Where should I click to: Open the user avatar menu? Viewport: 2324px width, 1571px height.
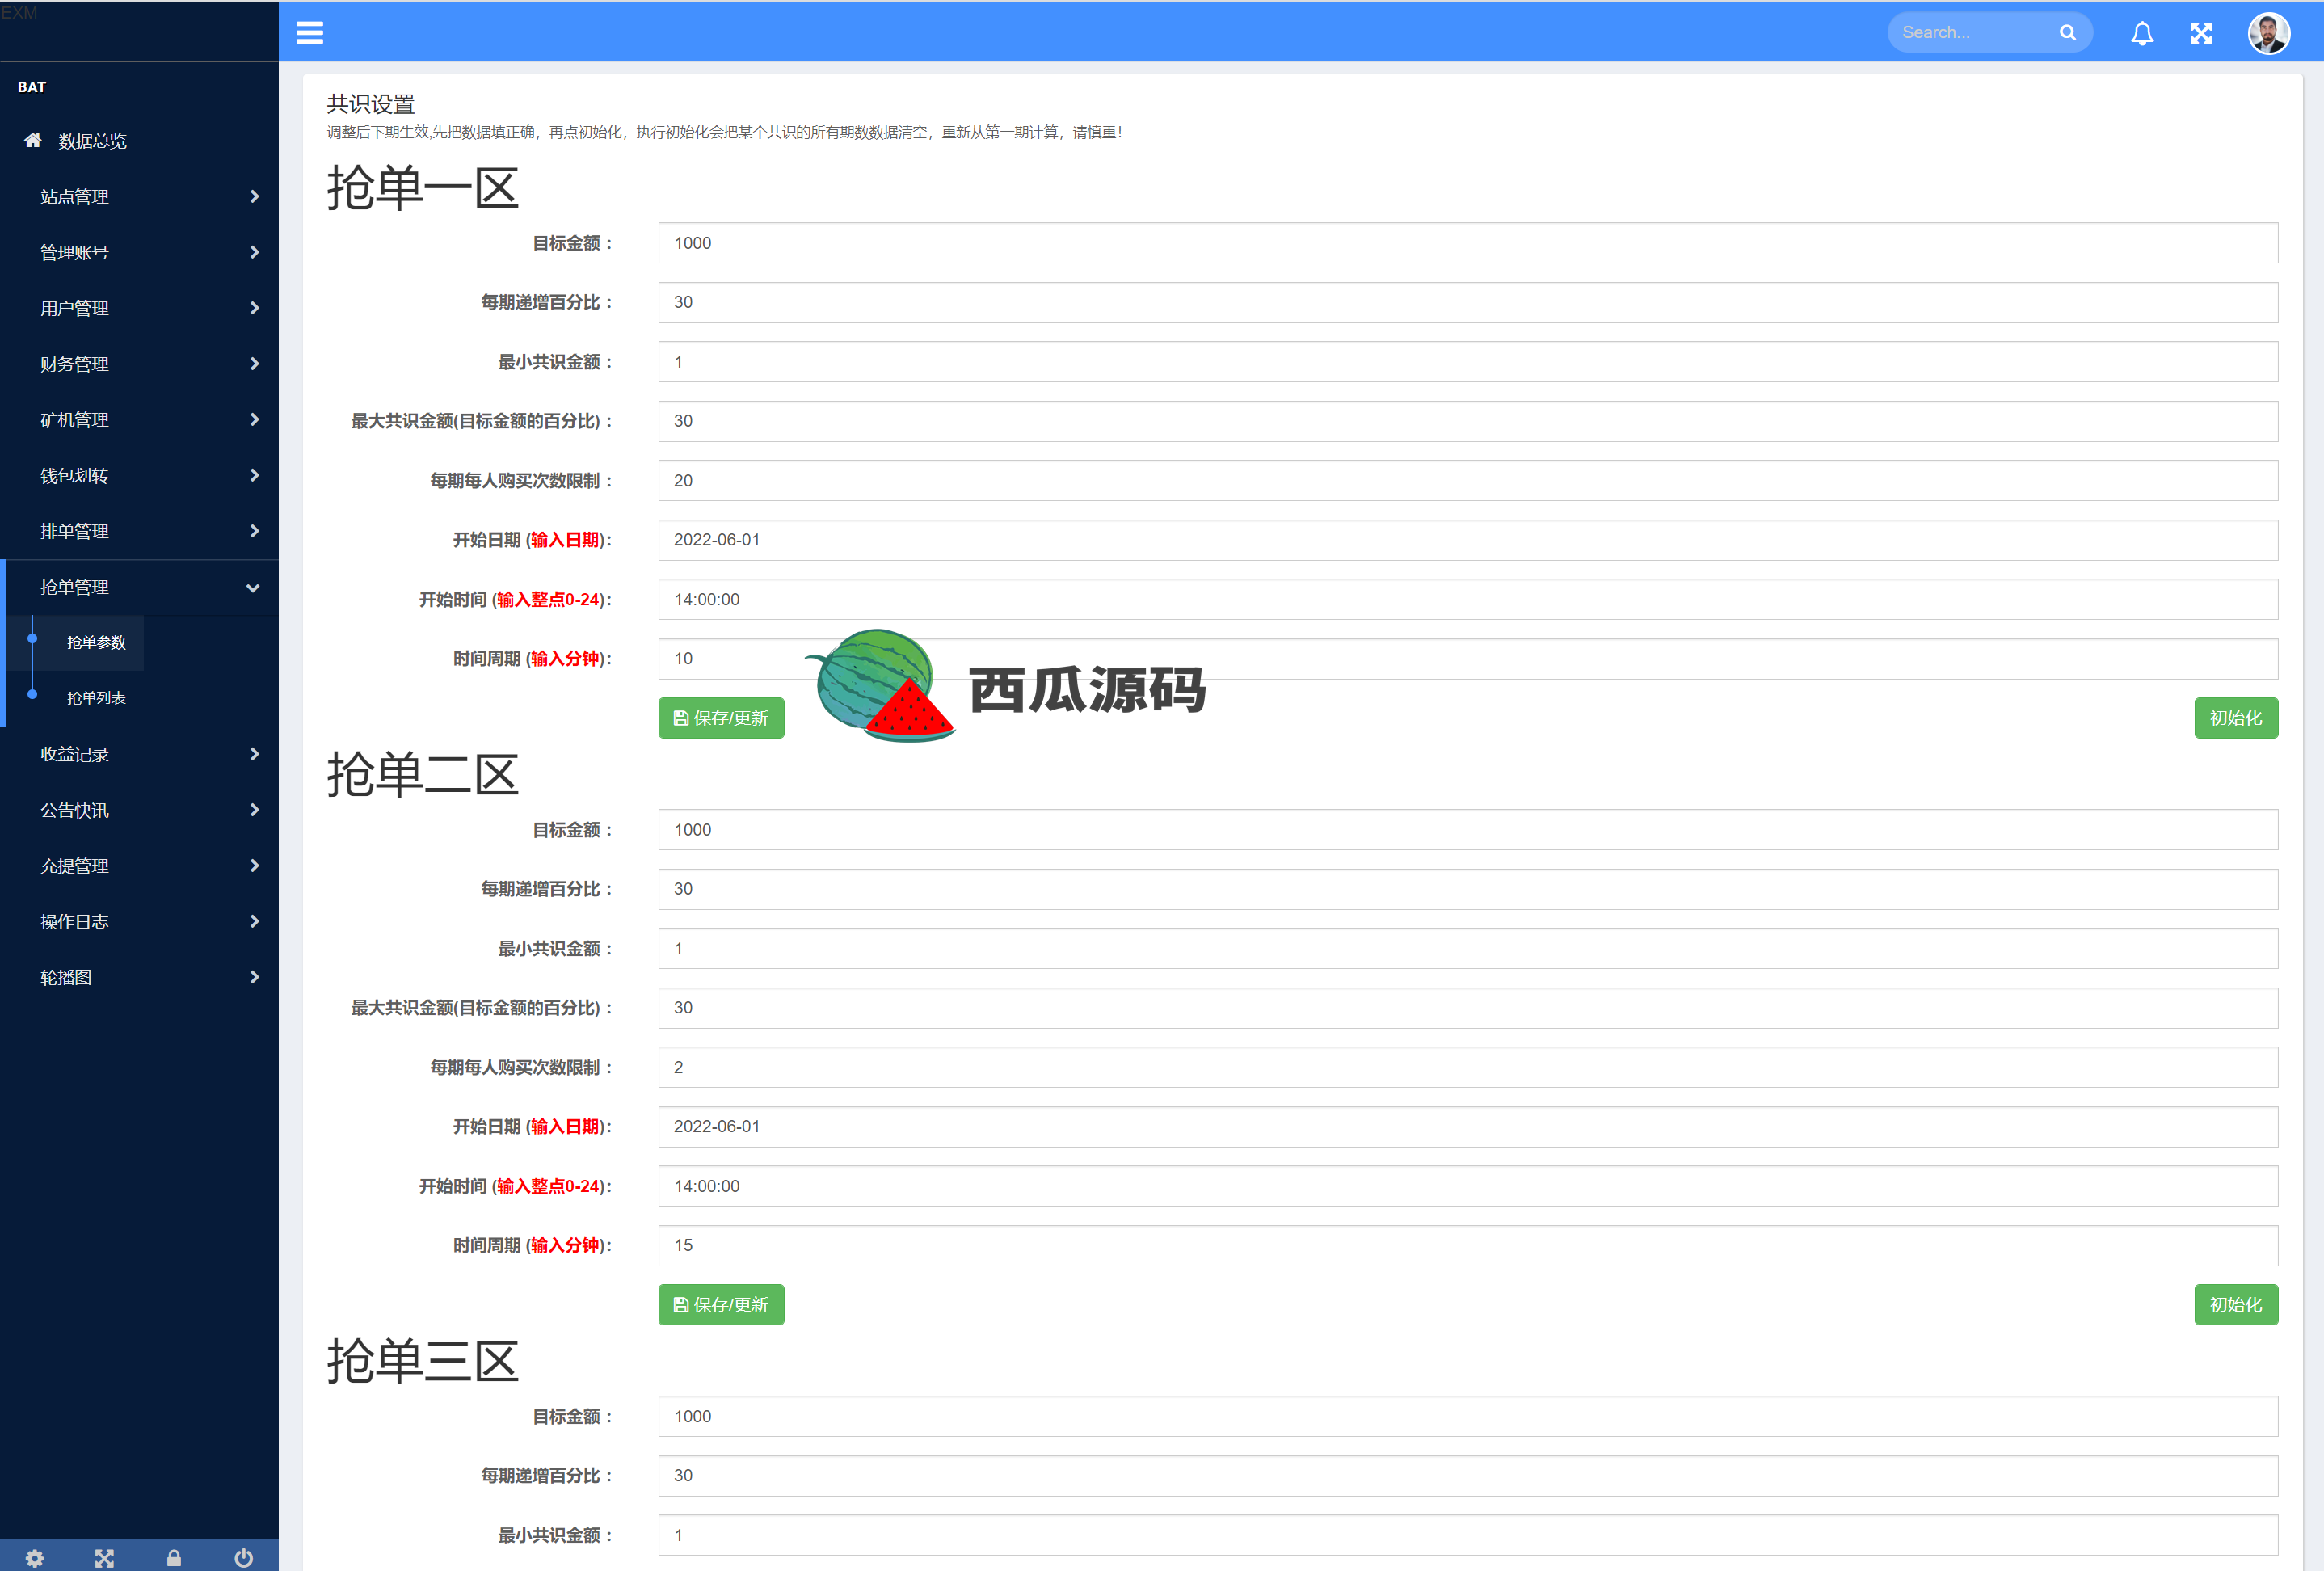click(x=2268, y=33)
